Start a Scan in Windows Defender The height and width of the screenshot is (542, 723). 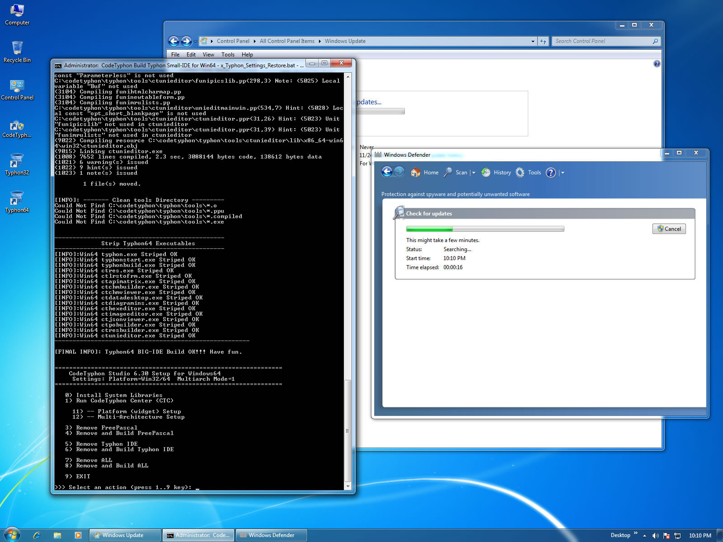coord(456,173)
